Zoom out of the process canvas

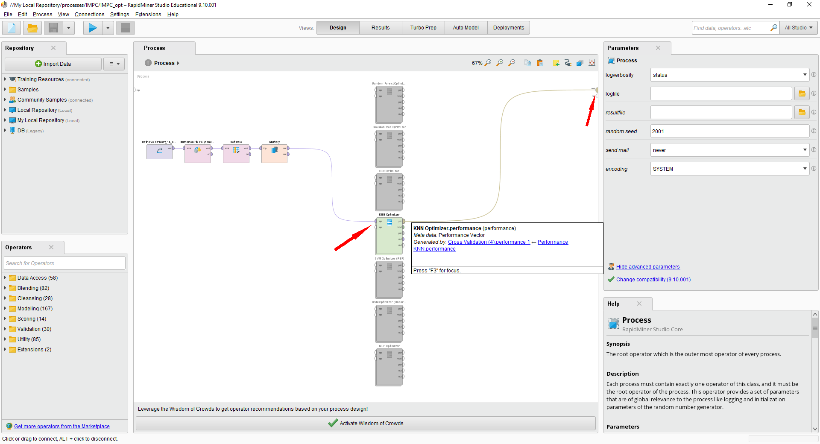pos(512,63)
